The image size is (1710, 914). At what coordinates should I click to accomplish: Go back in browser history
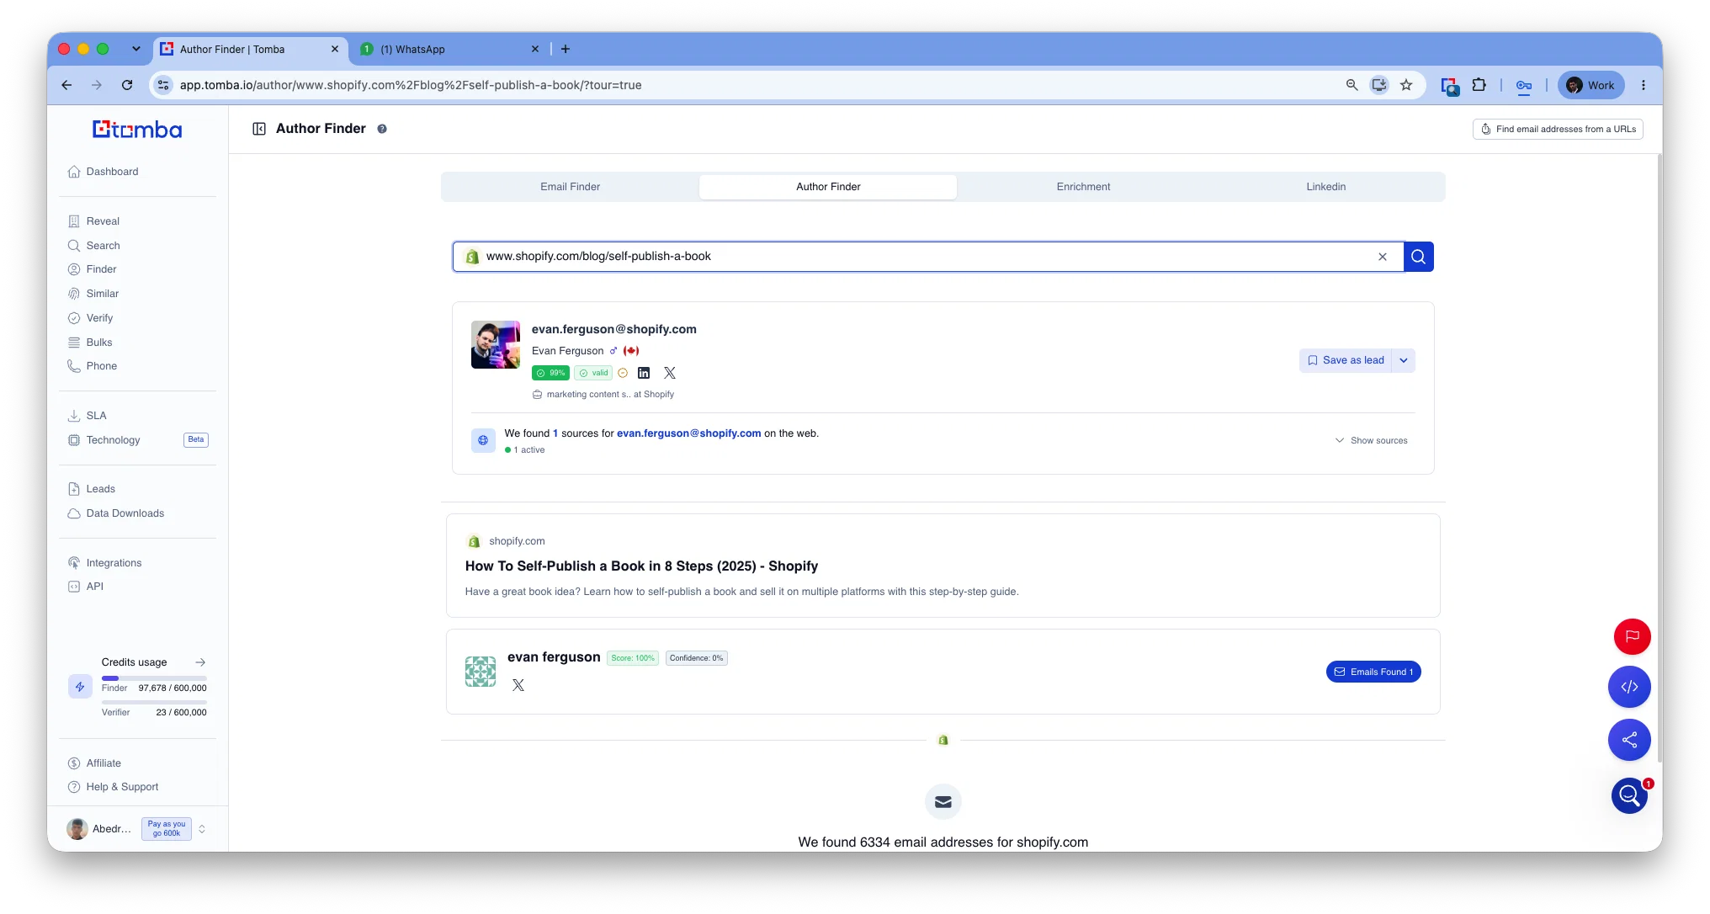coord(67,85)
